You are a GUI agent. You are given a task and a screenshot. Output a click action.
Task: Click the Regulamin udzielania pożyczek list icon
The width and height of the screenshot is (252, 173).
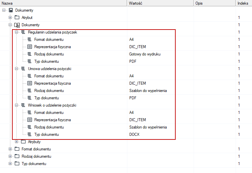point(23,32)
